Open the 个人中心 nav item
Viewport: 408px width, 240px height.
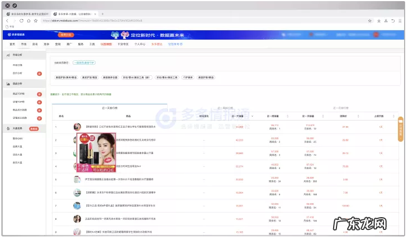pyautogui.click(x=140, y=45)
